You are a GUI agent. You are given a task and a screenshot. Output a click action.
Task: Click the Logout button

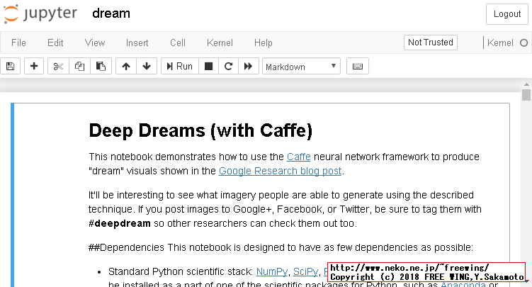[506, 14]
